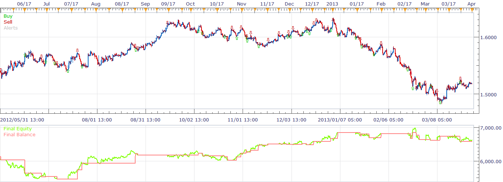Viewport: 503px width, 182px height.
Task: Click the 03/17 label on the top ruler
Action: [x=449, y=3]
